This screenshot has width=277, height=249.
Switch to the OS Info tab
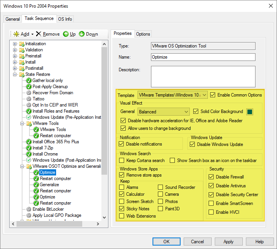[65, 19]
